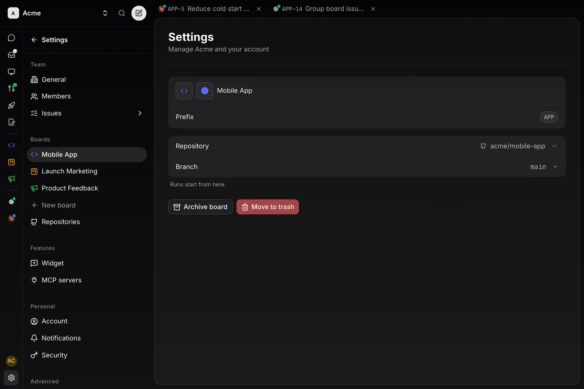Select Launch Marketing board settings
Image resolution: width=584 pixels, height=389 pixels.
click(x=87, y=171)
